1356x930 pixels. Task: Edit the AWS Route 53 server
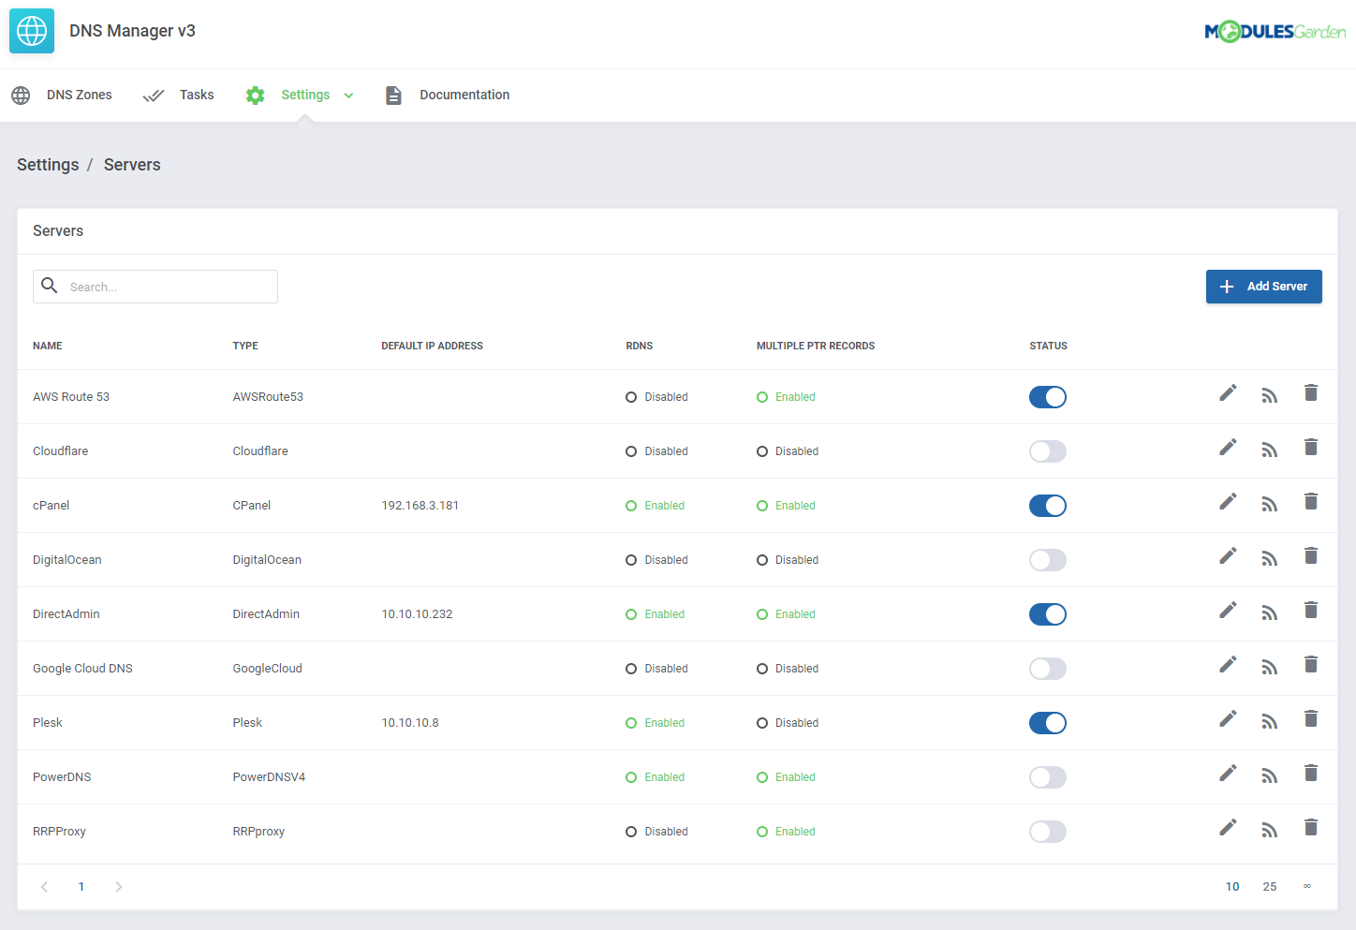(1228, 393)
